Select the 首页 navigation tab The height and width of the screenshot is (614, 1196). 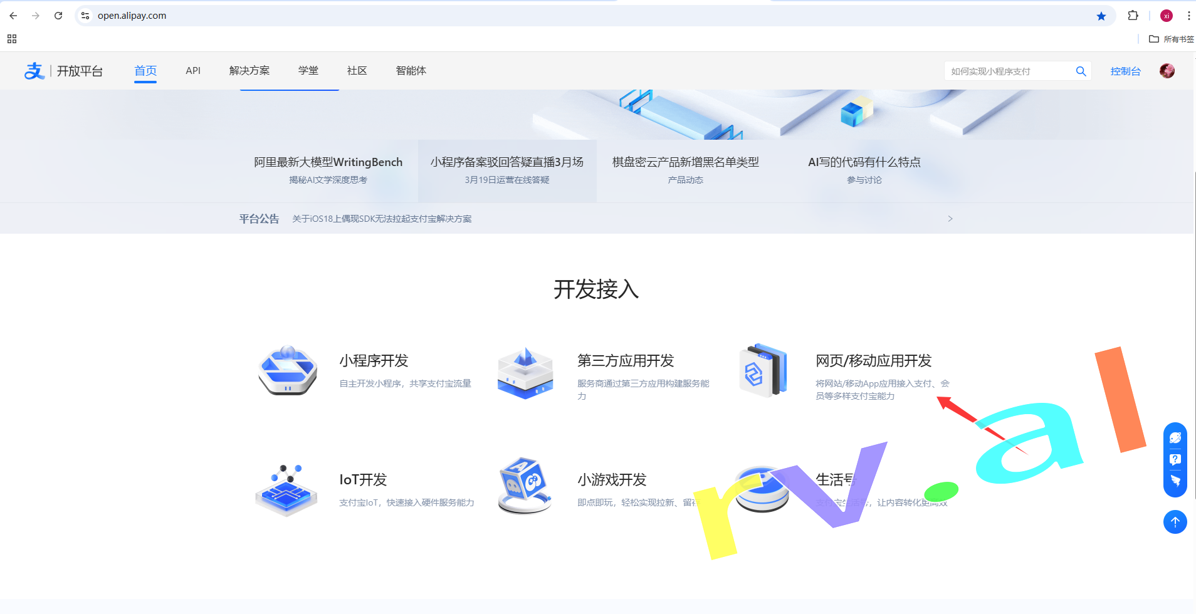pyautogui.click(x=145, y=71)
